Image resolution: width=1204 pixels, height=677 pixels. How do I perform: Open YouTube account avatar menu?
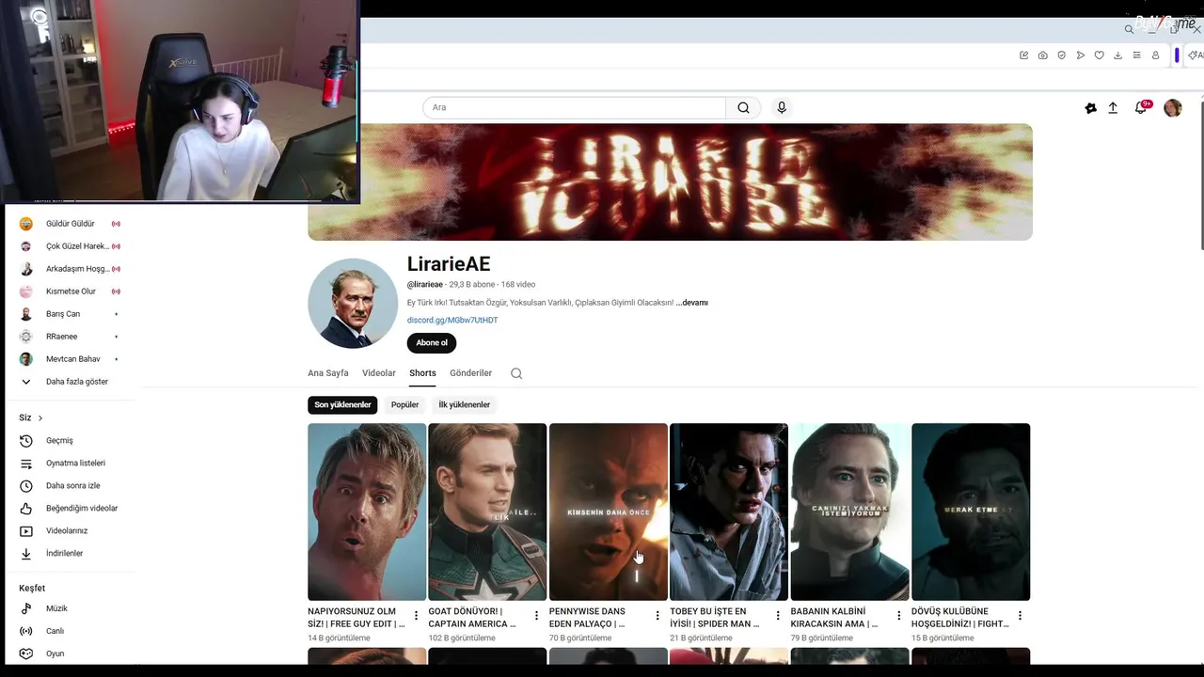point(1172,108)
